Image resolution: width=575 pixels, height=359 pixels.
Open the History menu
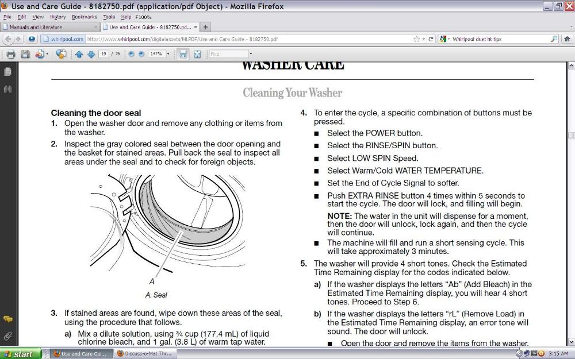click(x=58, y=17)
